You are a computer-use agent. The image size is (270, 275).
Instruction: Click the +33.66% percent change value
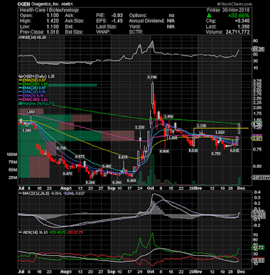click(239, 16)
